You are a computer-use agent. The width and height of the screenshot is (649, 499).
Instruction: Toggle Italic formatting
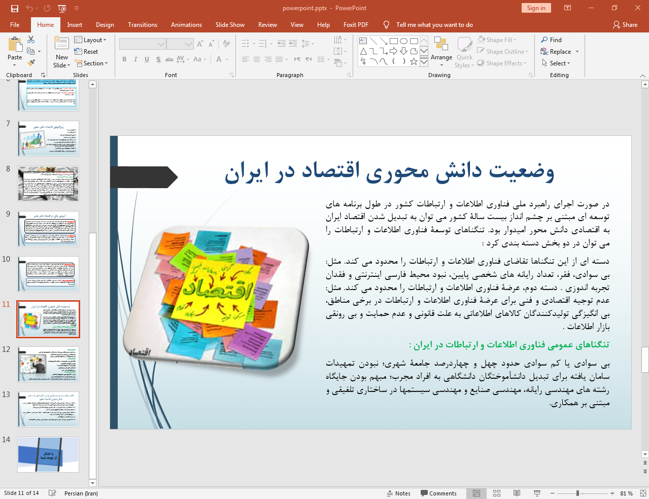(x=135, y=59)
